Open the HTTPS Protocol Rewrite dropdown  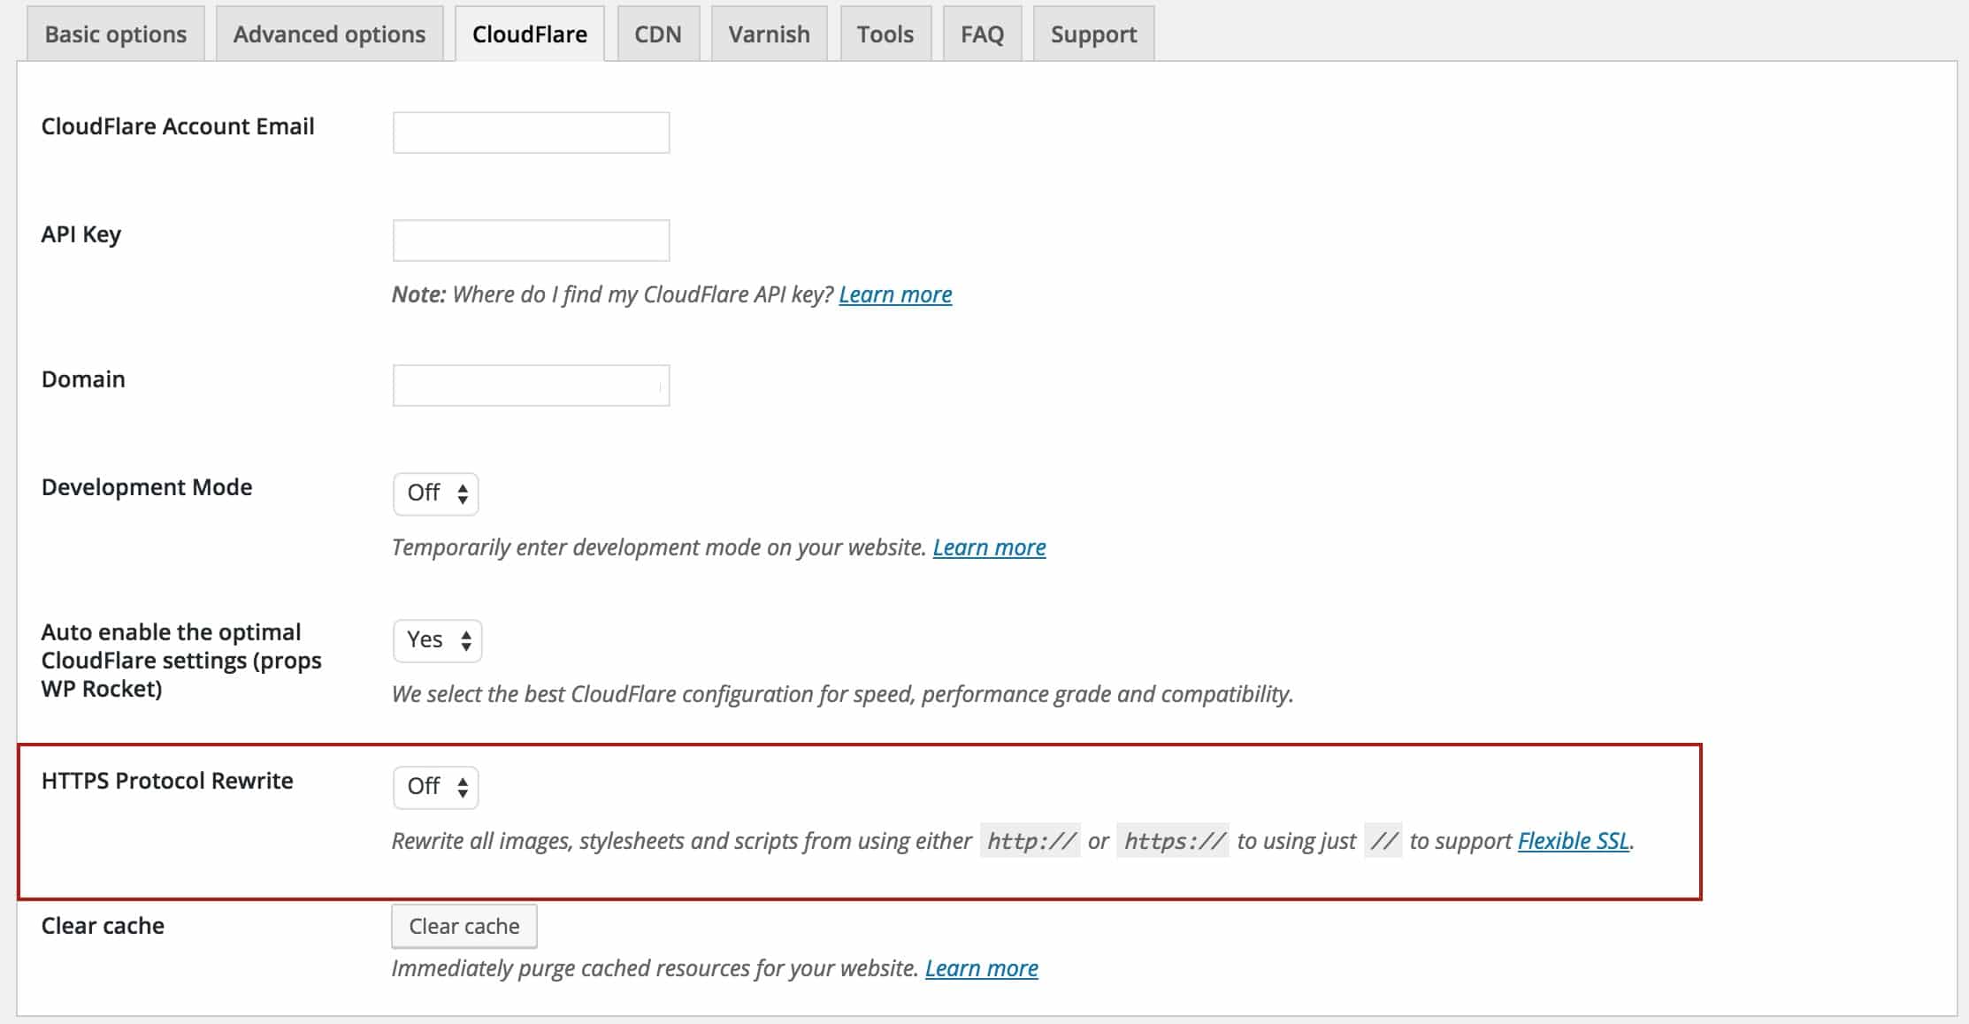434,785
